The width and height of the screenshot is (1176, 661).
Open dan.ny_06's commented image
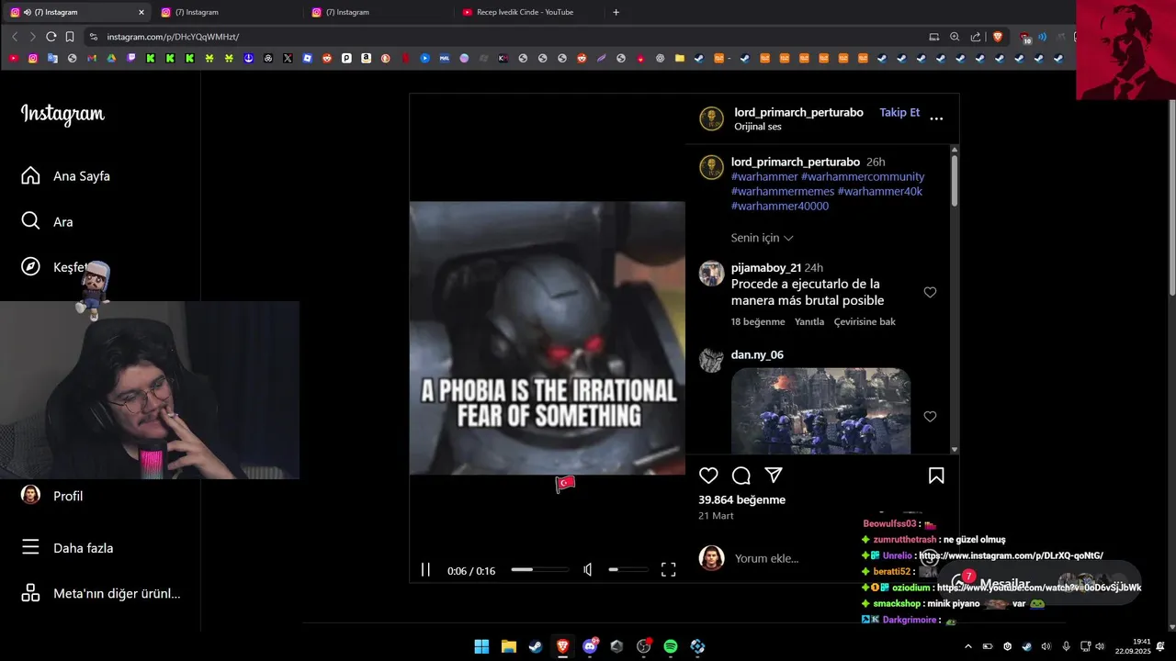pos(820,410)
